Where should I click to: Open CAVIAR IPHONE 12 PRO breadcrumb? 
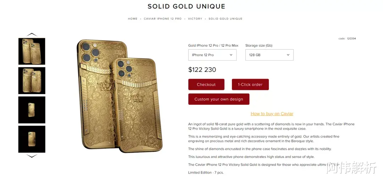(163, 18)
